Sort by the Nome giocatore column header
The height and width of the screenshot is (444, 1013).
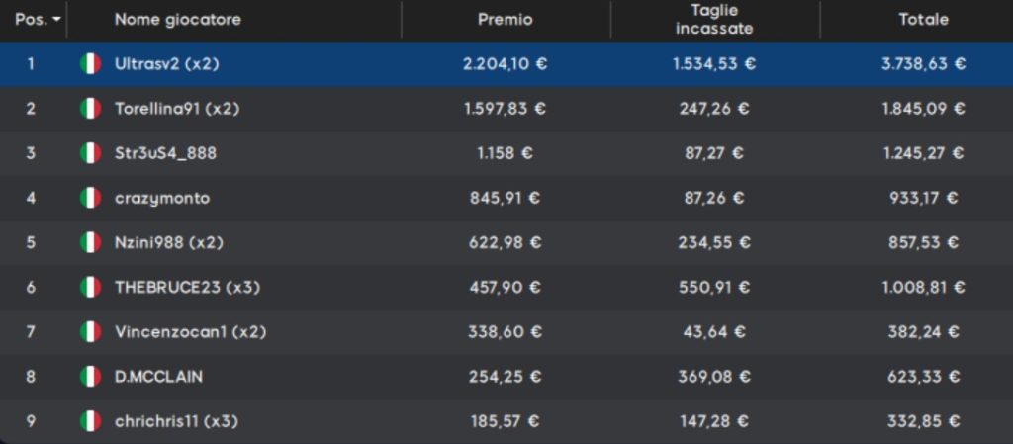(x=178, y=20)
